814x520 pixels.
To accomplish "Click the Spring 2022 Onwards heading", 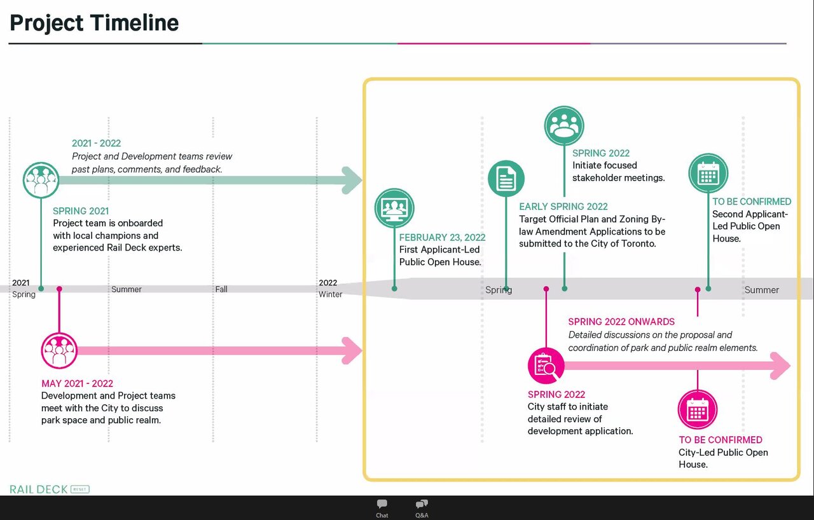I will tap(621, 322).
